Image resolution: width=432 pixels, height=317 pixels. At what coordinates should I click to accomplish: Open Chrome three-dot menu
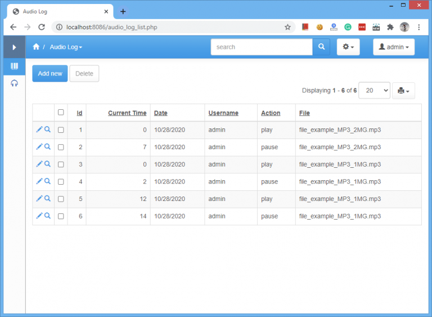(x=418, y=27)
